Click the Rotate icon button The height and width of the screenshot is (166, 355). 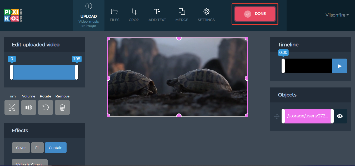click(46, 107)
